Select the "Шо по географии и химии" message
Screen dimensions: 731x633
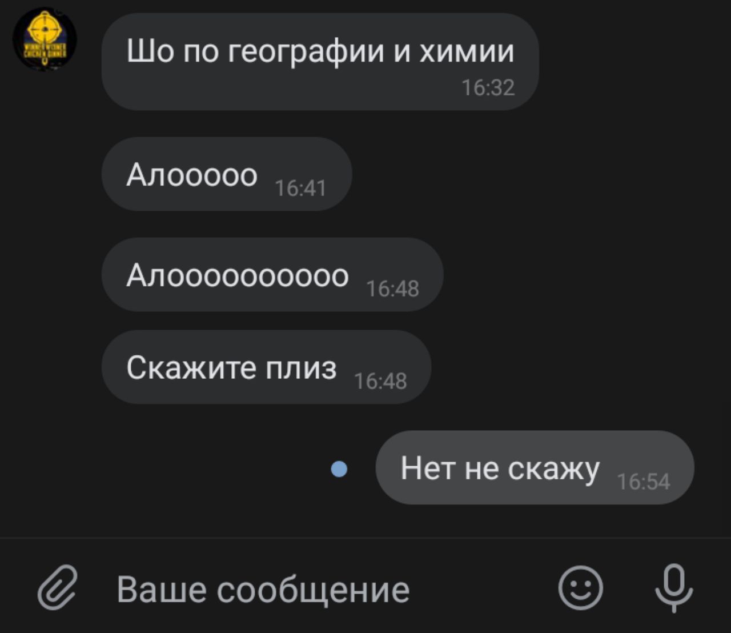[320, 62]
